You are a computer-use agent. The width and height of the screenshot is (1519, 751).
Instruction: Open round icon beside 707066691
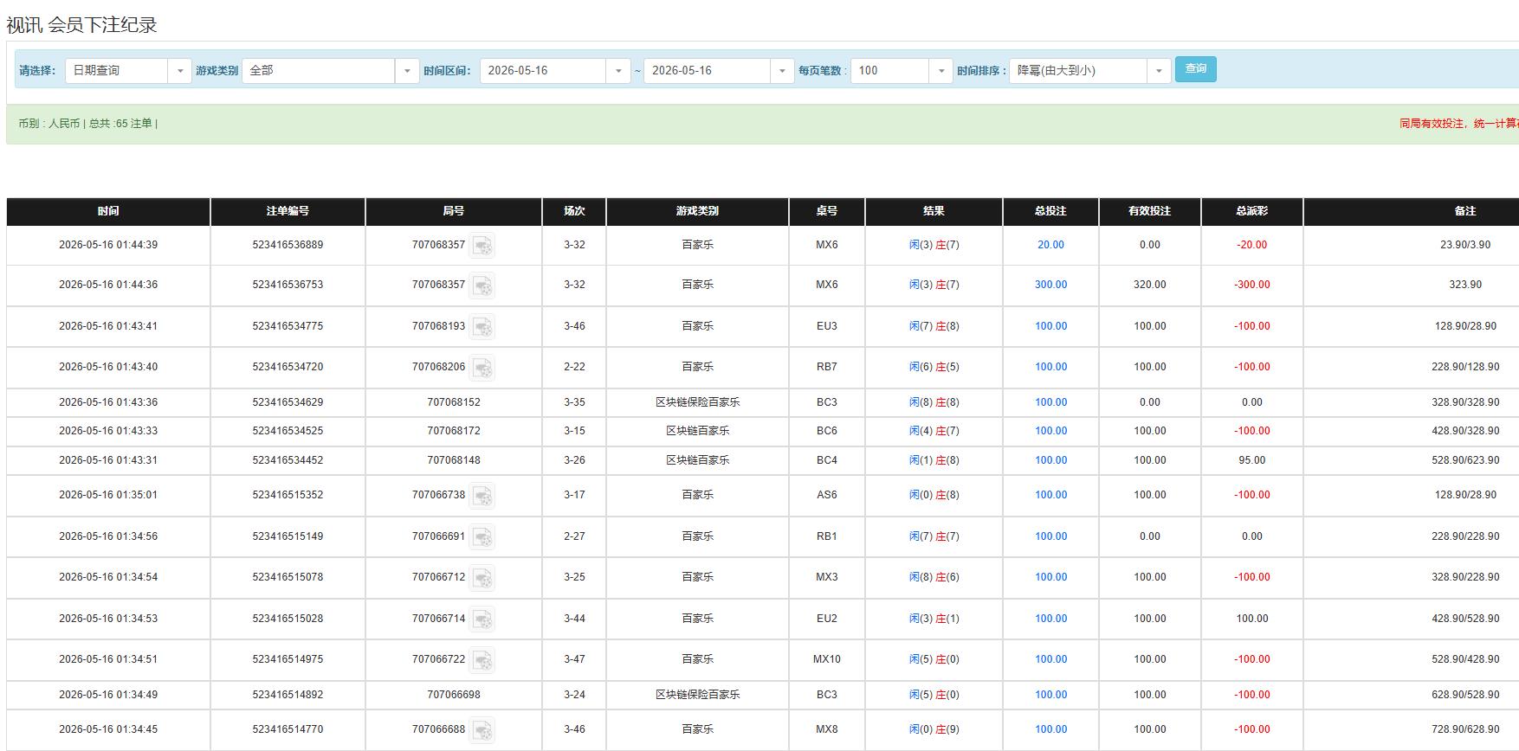(x=482, y=537)
